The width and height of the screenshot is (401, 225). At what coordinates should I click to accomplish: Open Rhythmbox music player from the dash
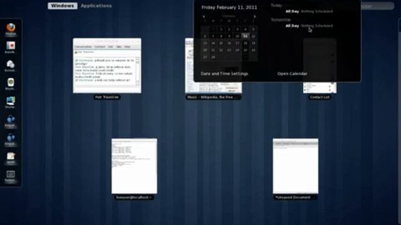pyautogui.click(x=11, y=82)
